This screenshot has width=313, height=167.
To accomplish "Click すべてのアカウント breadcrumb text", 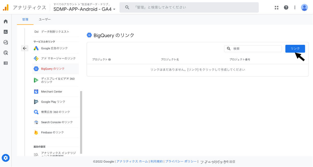I will click(x=65, y=4).
